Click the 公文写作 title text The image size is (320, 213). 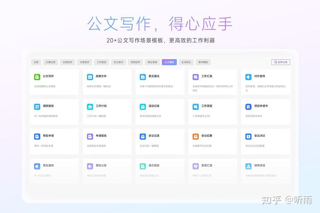click(x=48, y=76)
